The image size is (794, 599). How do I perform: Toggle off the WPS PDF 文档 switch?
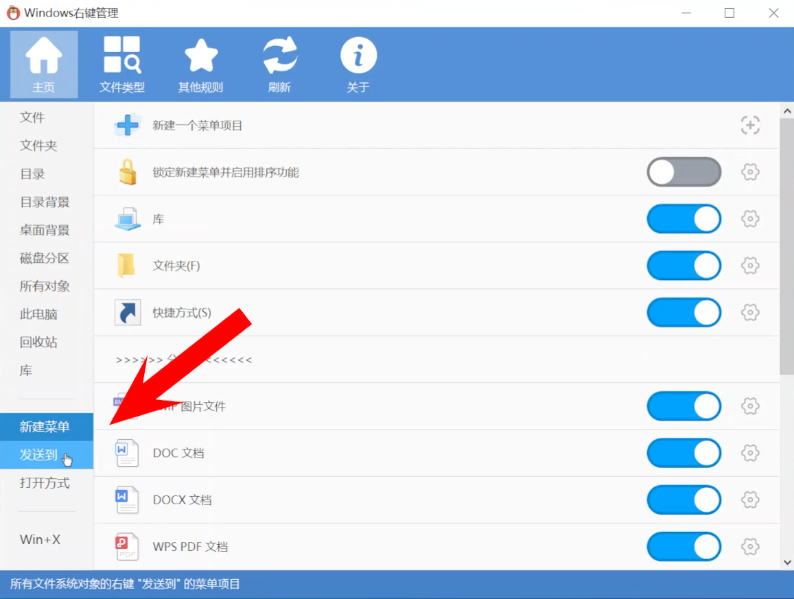pyautogui.click(x=684, y=547)
